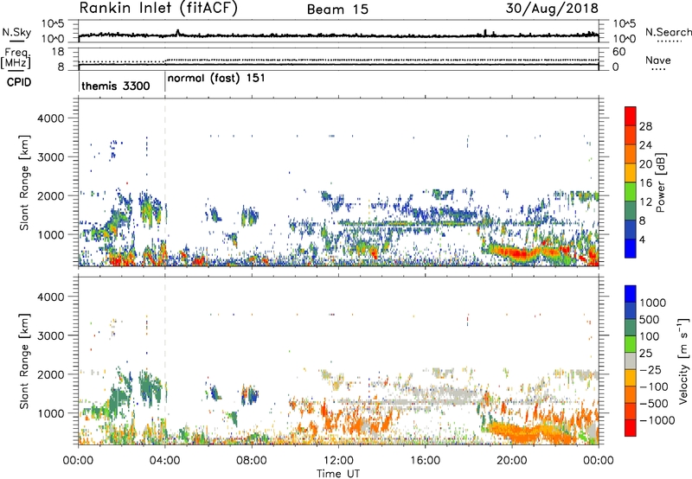Click the N.Search legend label
This screenshot has width=692, height=479.
(668, 32)
